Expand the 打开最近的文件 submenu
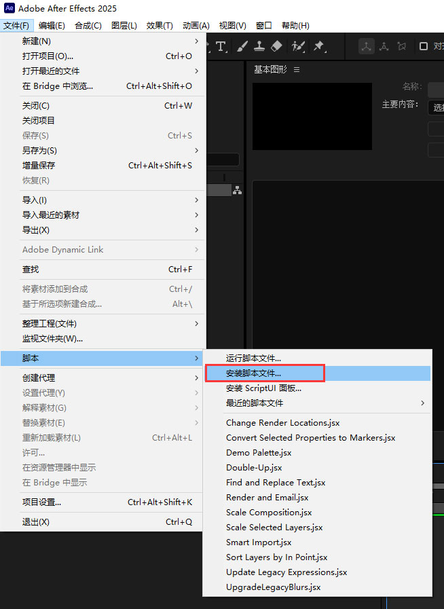 coord(103,71)
